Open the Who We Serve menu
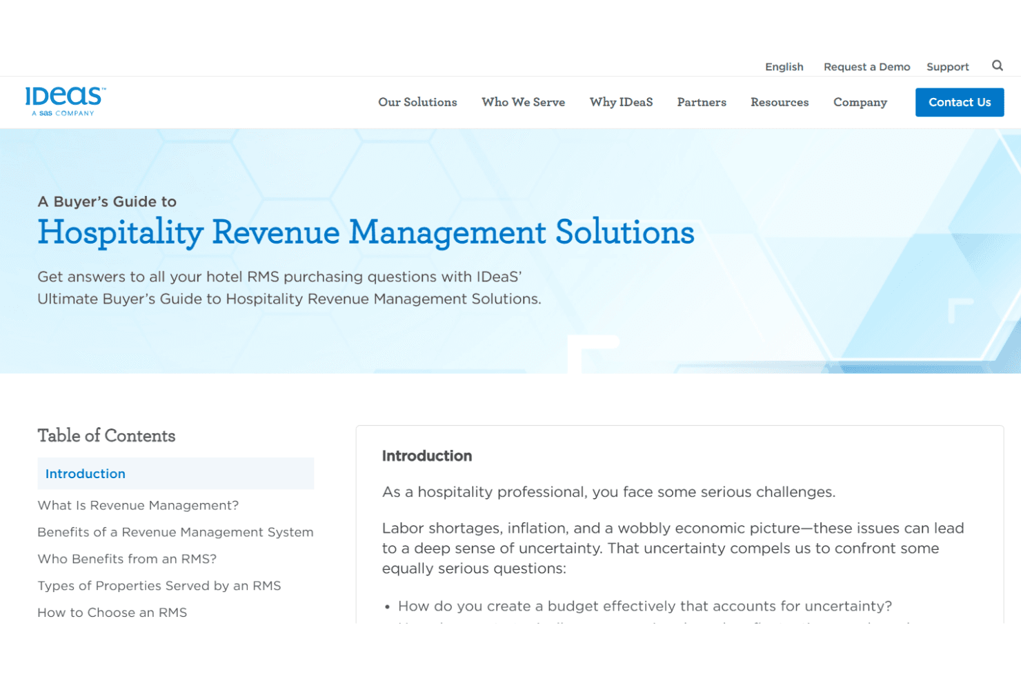Viewport: 1021px width, 681px height. click(523, 102)
